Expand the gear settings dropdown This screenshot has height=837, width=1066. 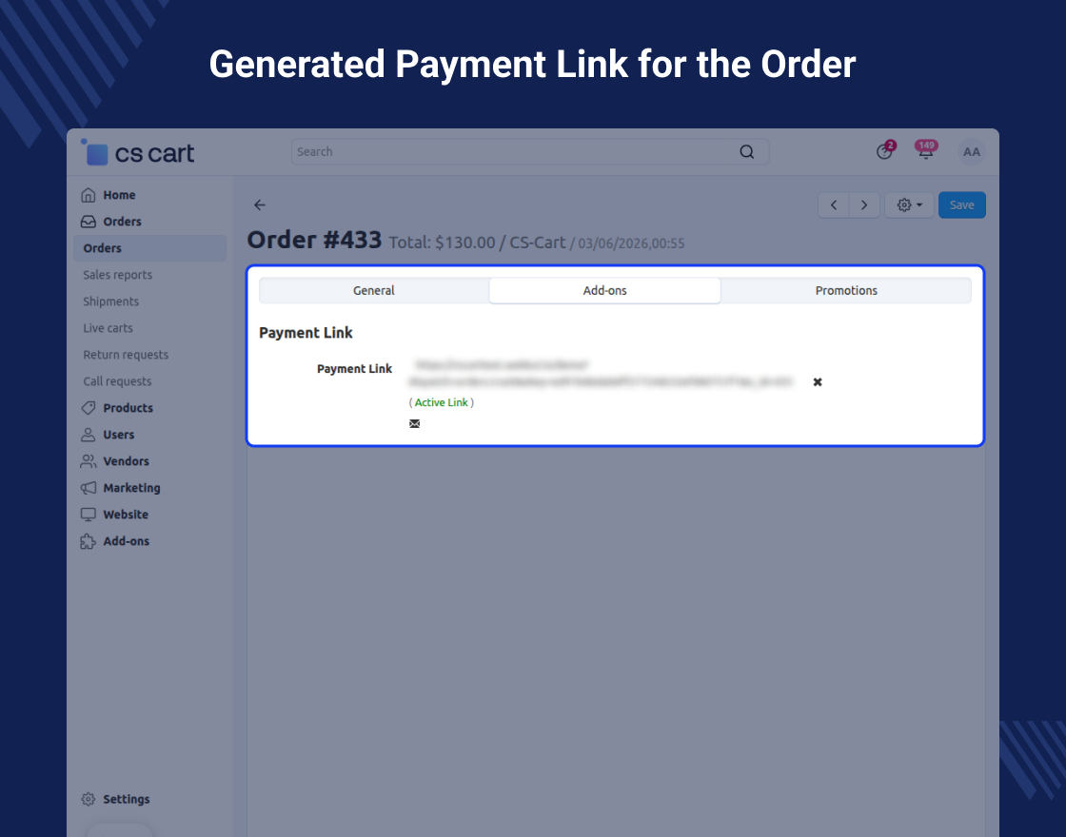(909, 205)
